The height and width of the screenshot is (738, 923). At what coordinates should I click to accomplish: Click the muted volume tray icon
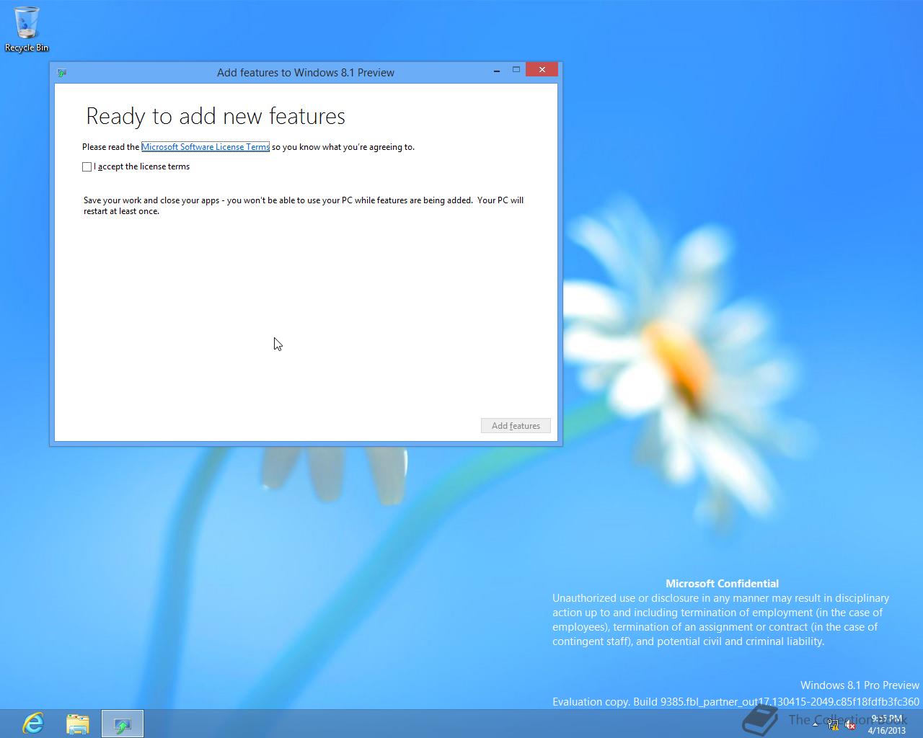850,725
